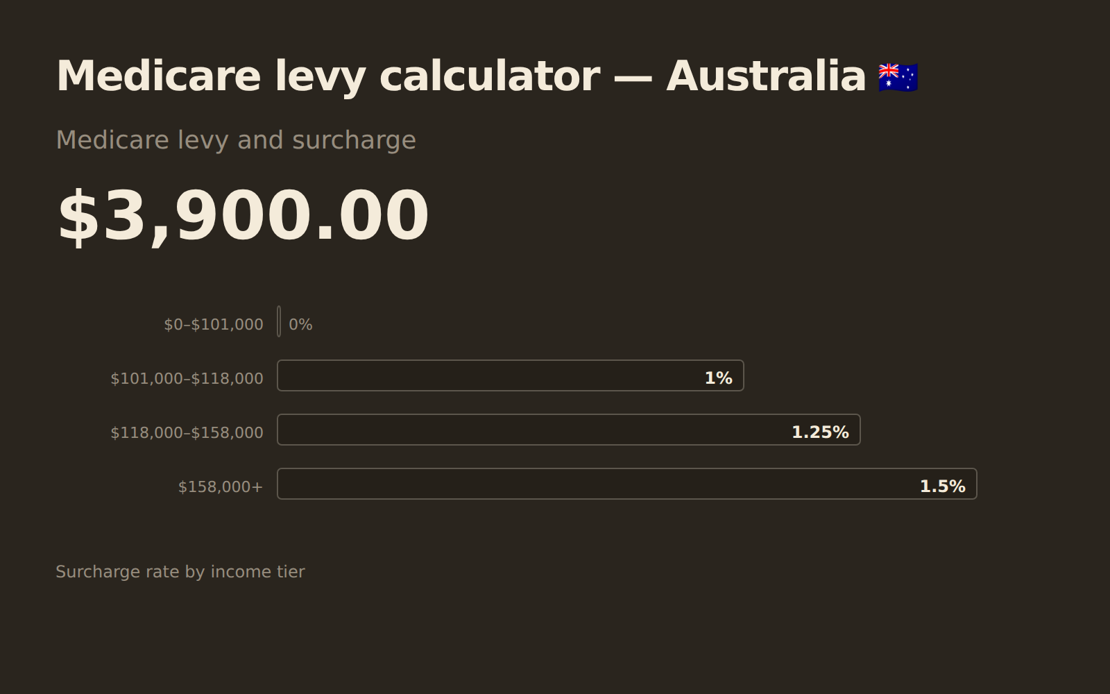The image size is (1110, 694).
Task: Click the $0–$101,000 tier label
Action: pyautogui.click(x=214, y=324)
